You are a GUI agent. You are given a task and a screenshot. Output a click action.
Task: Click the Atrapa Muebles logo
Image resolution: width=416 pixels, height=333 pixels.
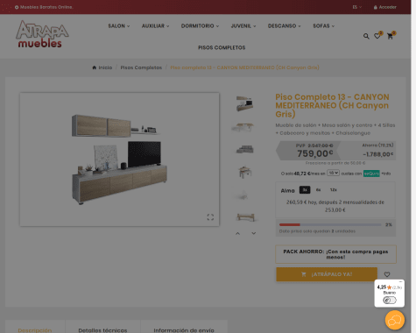(42, 34)
